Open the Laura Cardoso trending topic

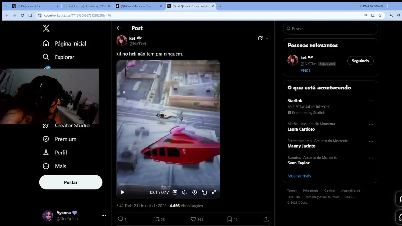[301, 129]
